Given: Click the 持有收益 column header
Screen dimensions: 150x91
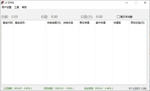Looking at the screenshot, I should point(70,23).
